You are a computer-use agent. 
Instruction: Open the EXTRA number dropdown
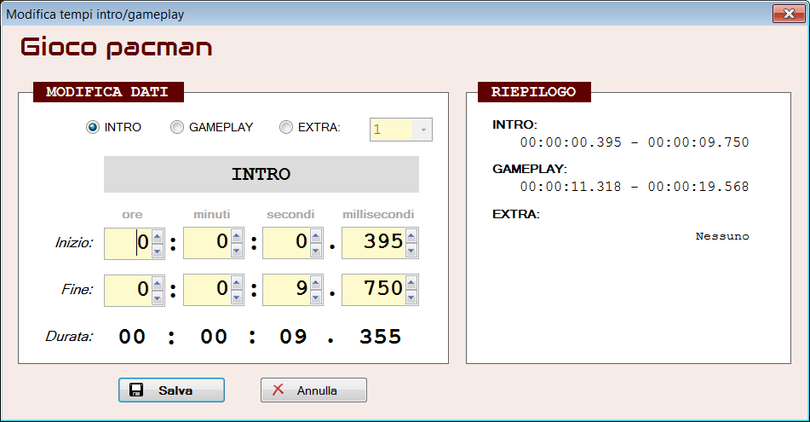click(423, 130)
